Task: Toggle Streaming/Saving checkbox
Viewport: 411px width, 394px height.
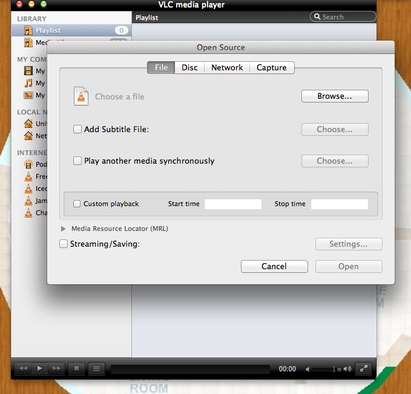Action: pyautogui.click(x=64, y=244)
